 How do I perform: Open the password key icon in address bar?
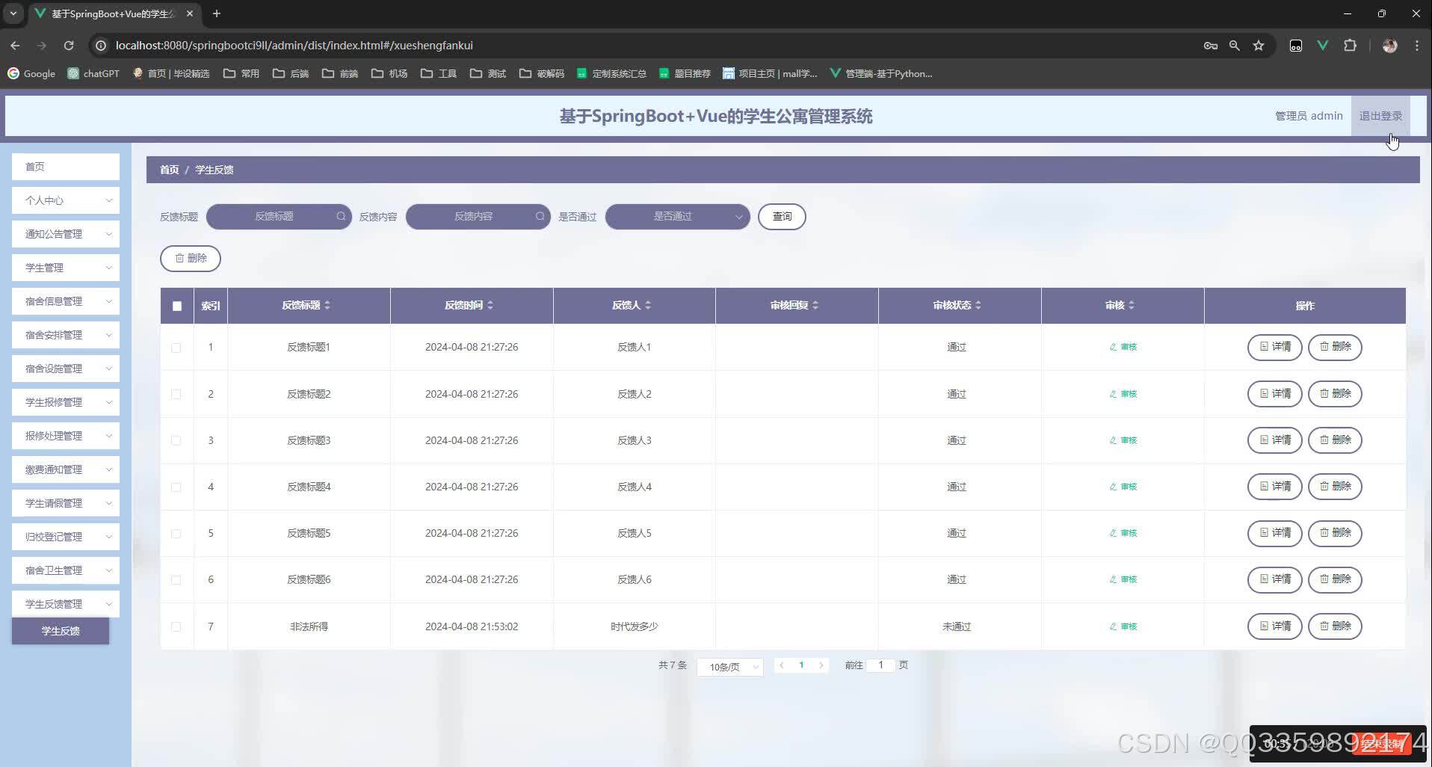tap(1211, 46)
